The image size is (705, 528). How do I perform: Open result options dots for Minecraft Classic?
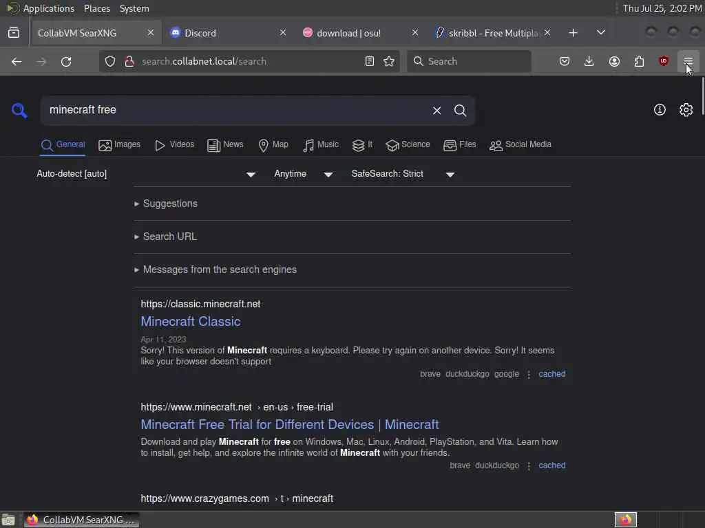(529, 375)
